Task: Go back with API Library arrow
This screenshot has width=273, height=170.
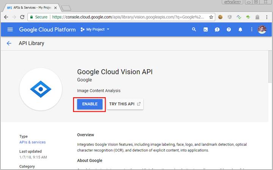Action: tap(9, 43)
